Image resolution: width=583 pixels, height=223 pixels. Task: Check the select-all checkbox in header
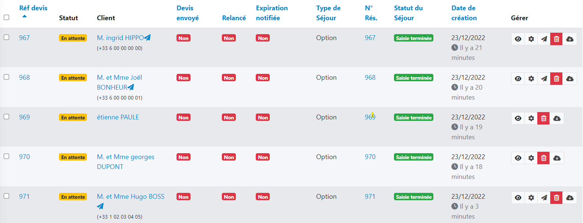tap(6, 17)
